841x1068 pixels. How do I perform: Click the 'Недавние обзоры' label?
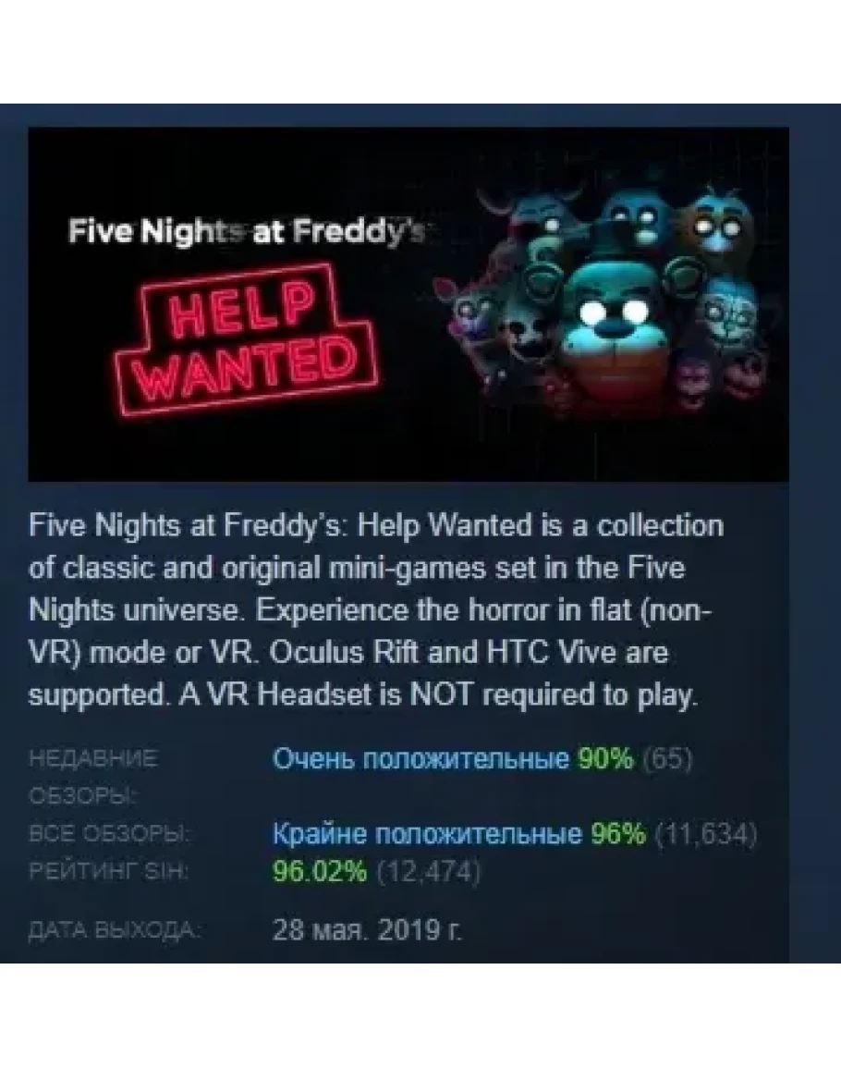[93, 777]
